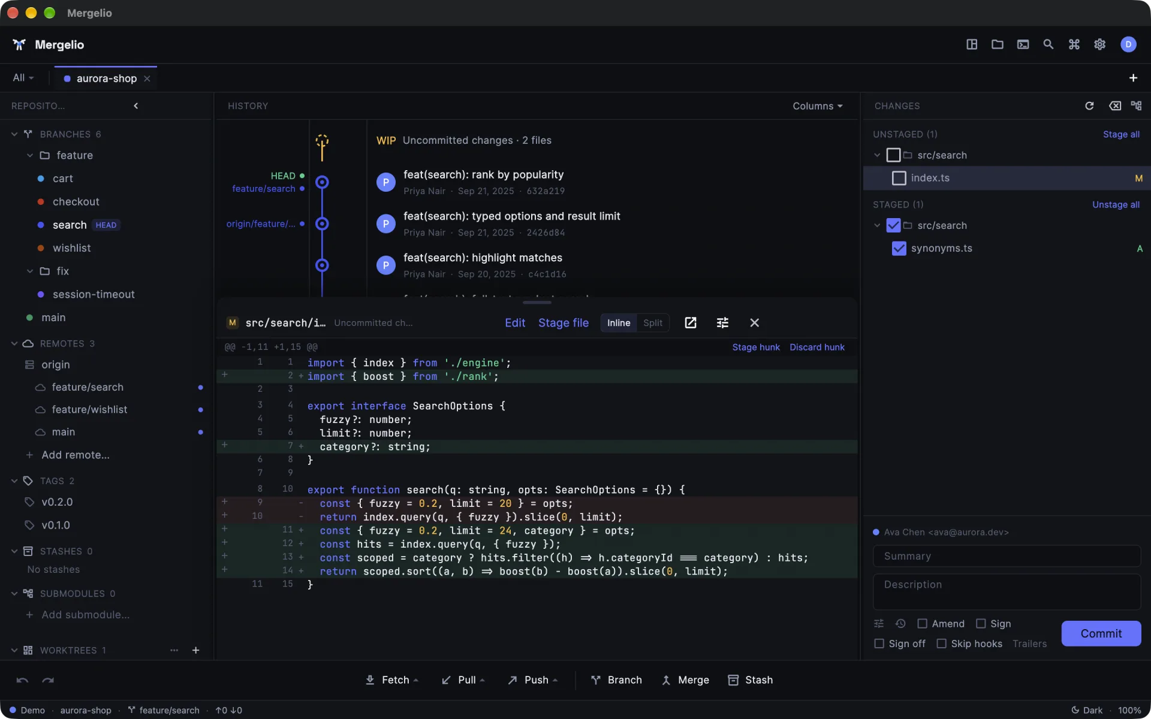Check the index.ts unstaged file checkbox
Viewport: 1151px width, 719px height.
pos(899,178)
